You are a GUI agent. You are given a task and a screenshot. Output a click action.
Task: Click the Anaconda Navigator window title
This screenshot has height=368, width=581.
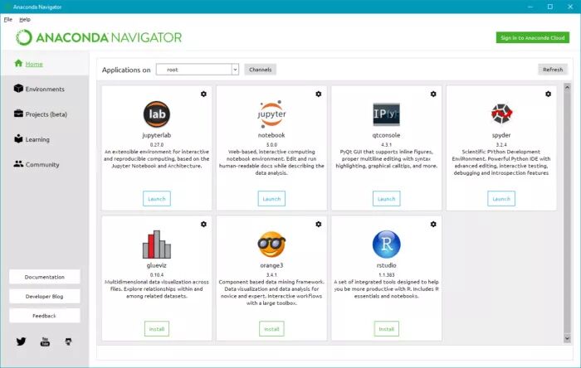(x=37, y=7)
